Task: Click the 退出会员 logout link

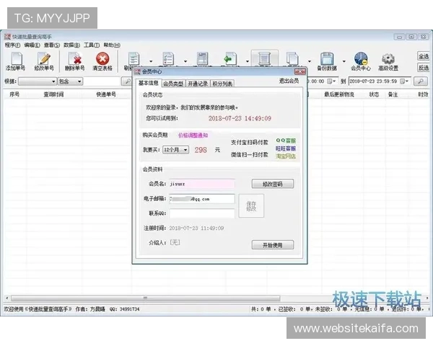Action: pyautogui.click(x=289, y=81)
